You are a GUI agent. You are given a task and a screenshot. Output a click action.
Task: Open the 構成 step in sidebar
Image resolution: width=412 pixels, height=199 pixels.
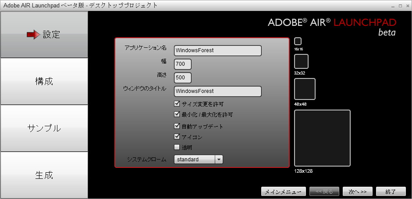(44, 81)
